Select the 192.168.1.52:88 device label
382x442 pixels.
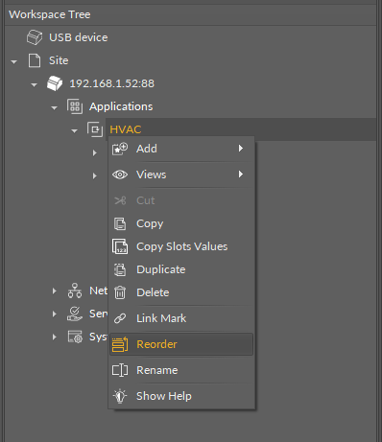[x=112, y=83]
